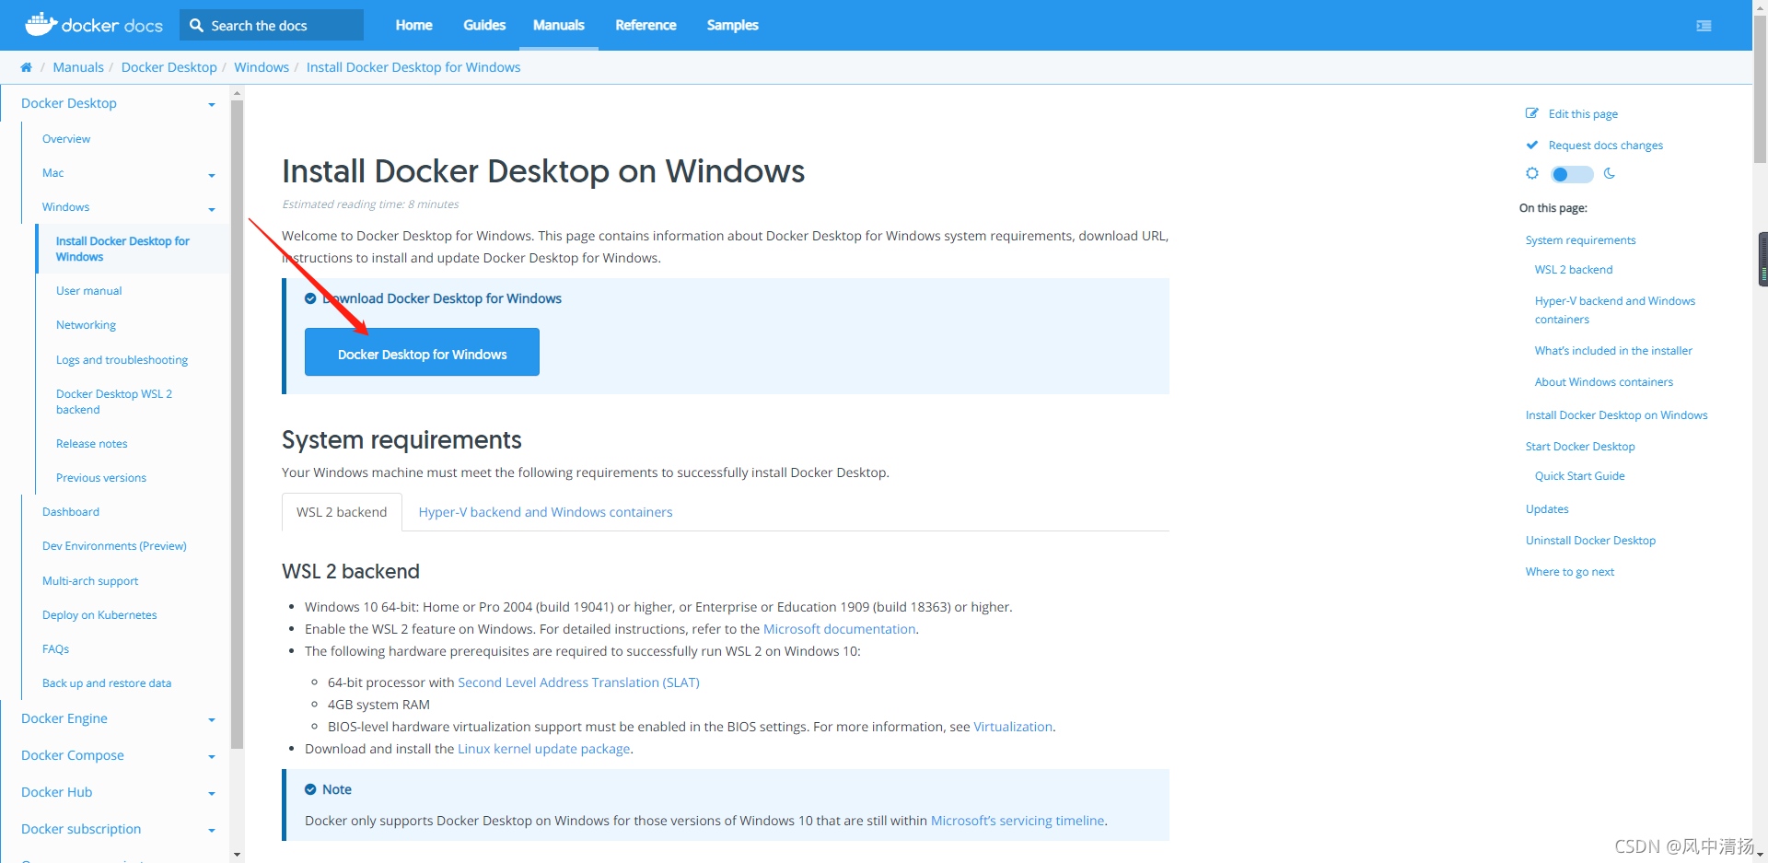Image resolution: width=1768 pixels, height=863 pixels.
Task: Open FAQs in the sidebar
Action: tap(55, 649)
